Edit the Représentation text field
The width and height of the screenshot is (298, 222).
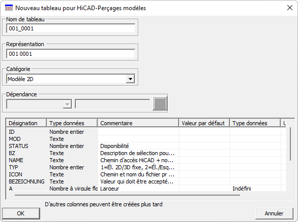tap(71, 54)
